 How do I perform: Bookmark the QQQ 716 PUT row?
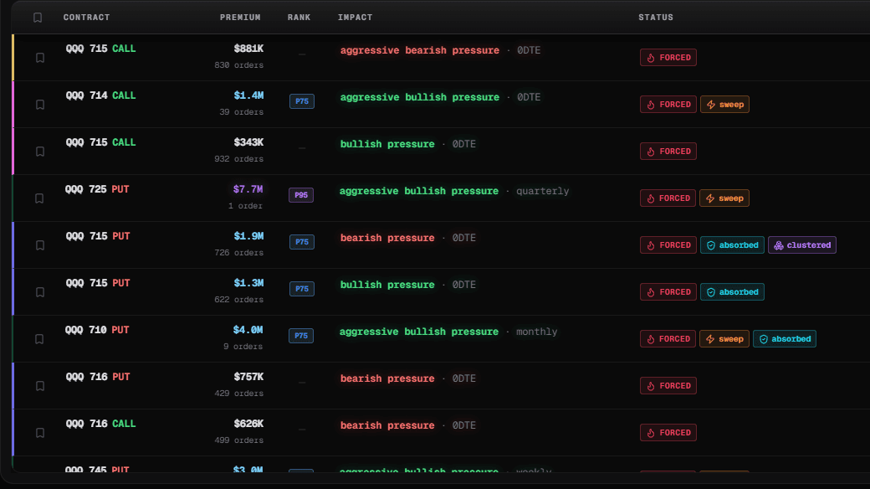pos(40,386)
